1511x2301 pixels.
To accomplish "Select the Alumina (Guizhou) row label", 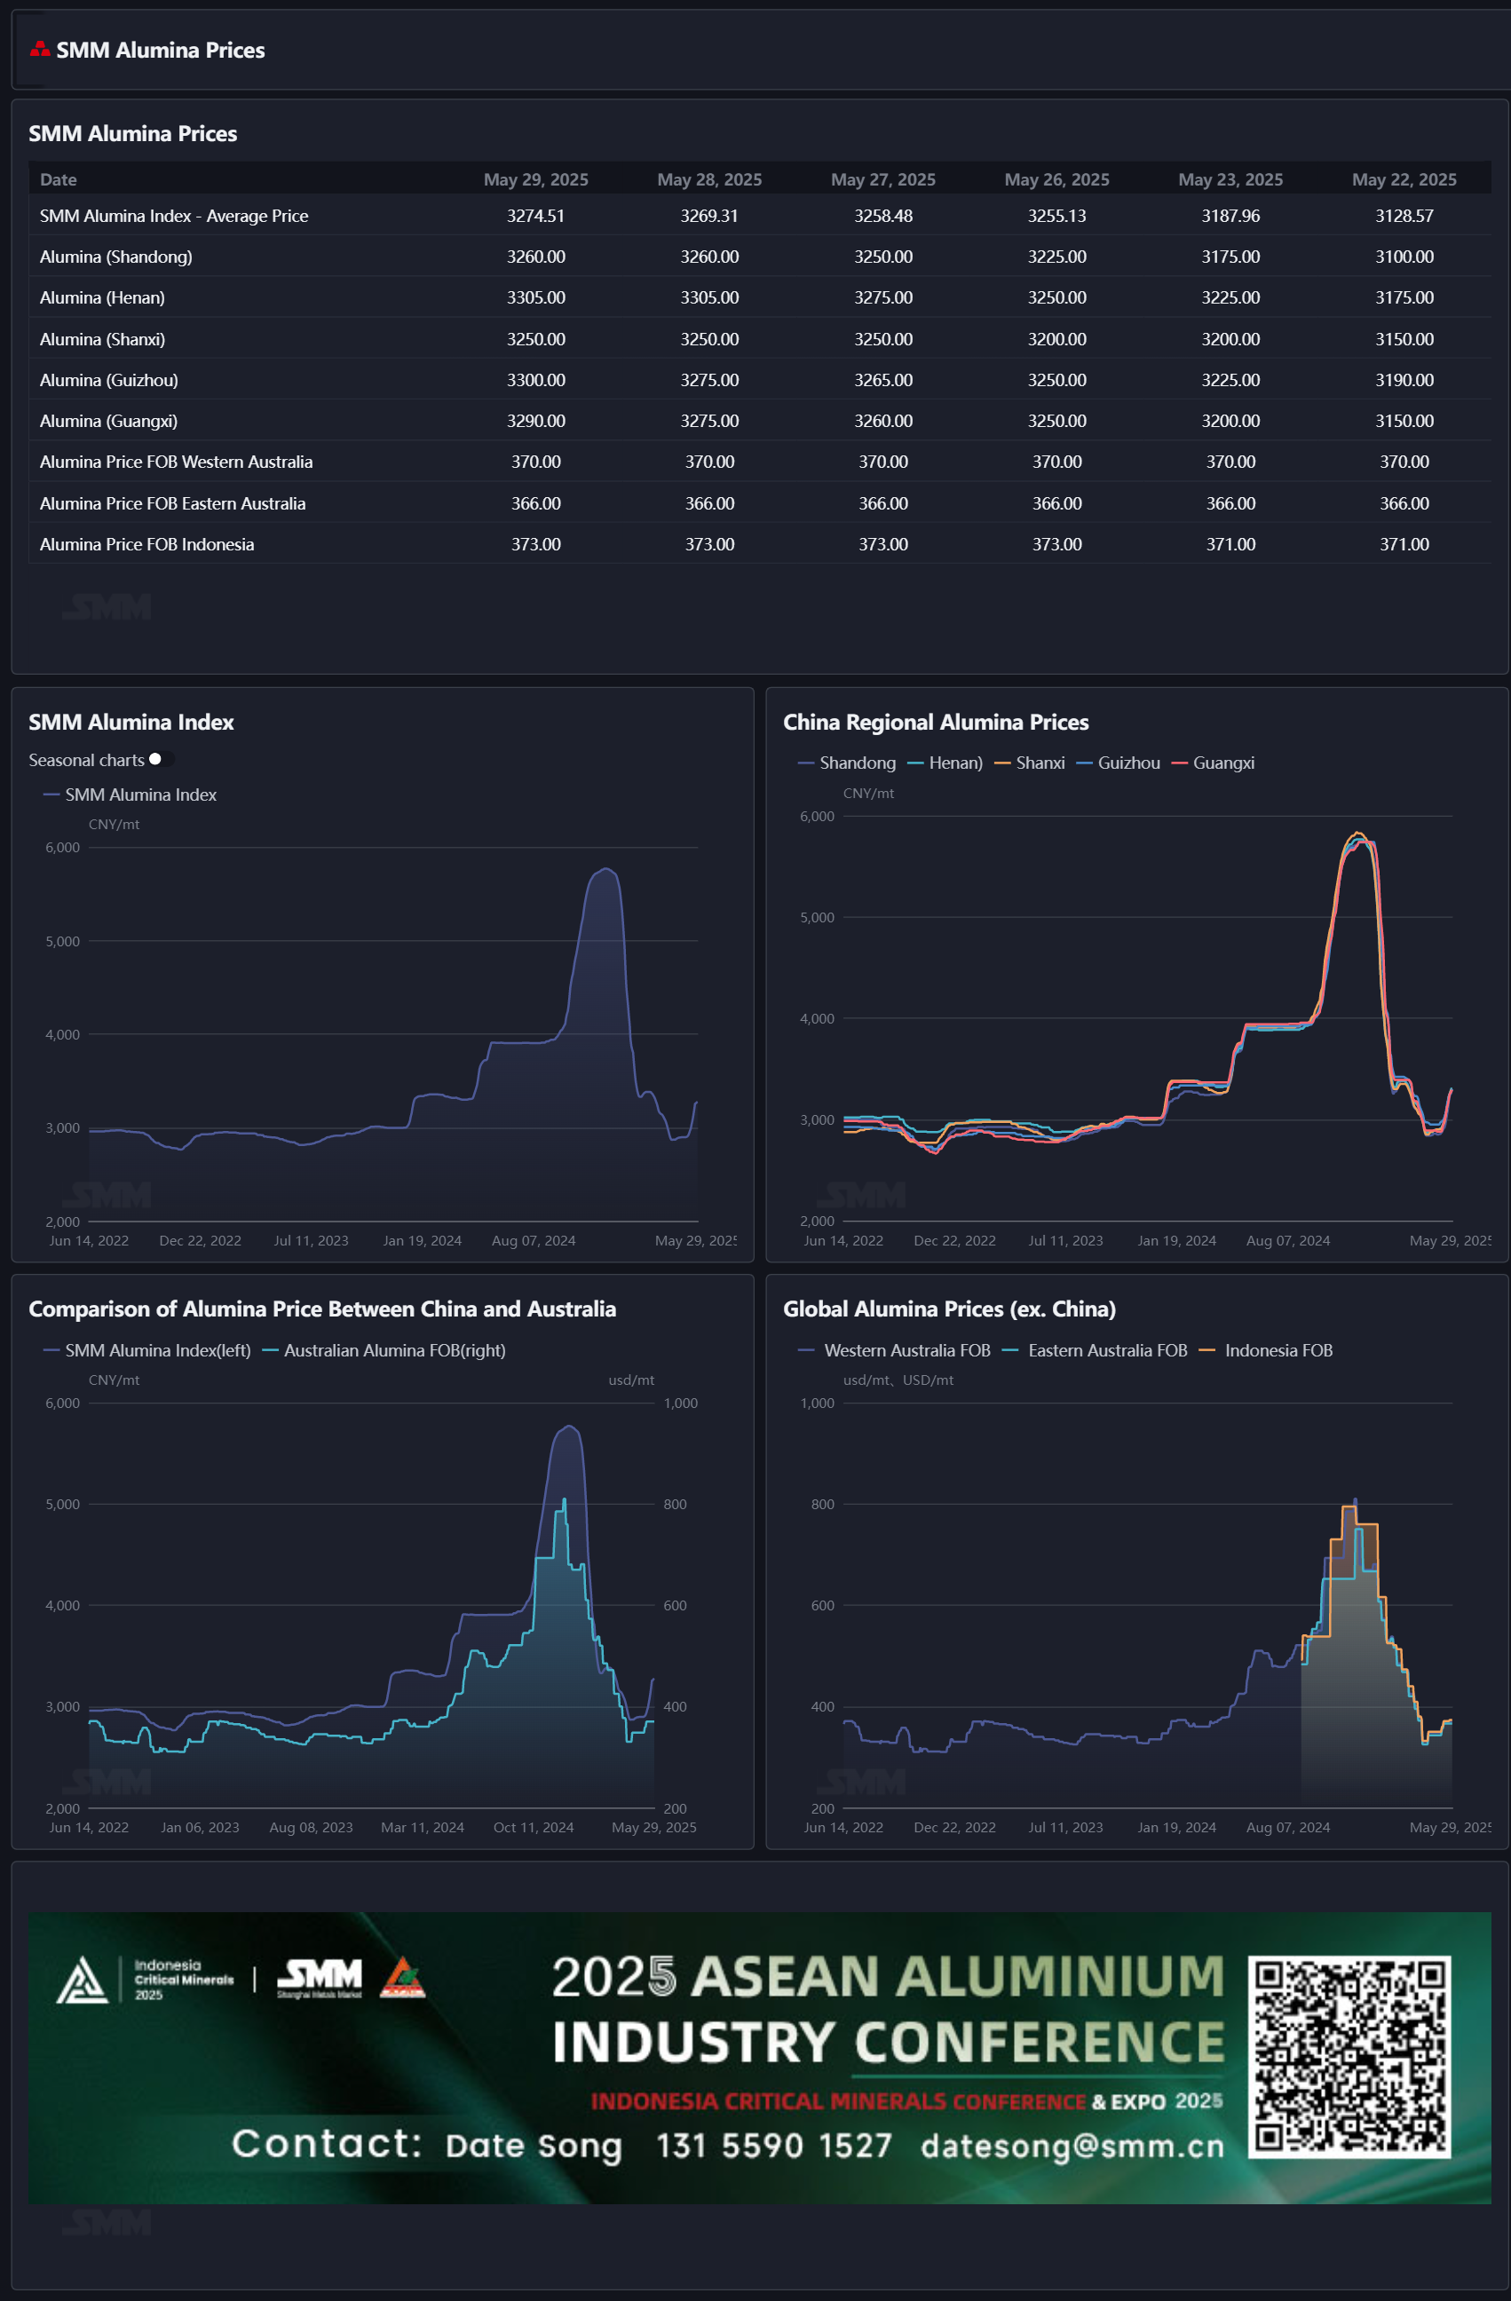I will 109,380.
